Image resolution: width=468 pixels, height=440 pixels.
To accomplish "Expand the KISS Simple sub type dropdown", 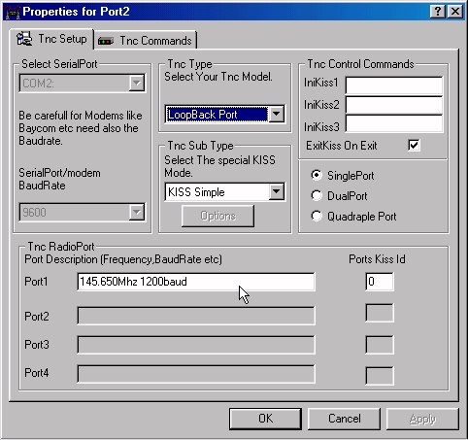I will (x=277, y=191).
